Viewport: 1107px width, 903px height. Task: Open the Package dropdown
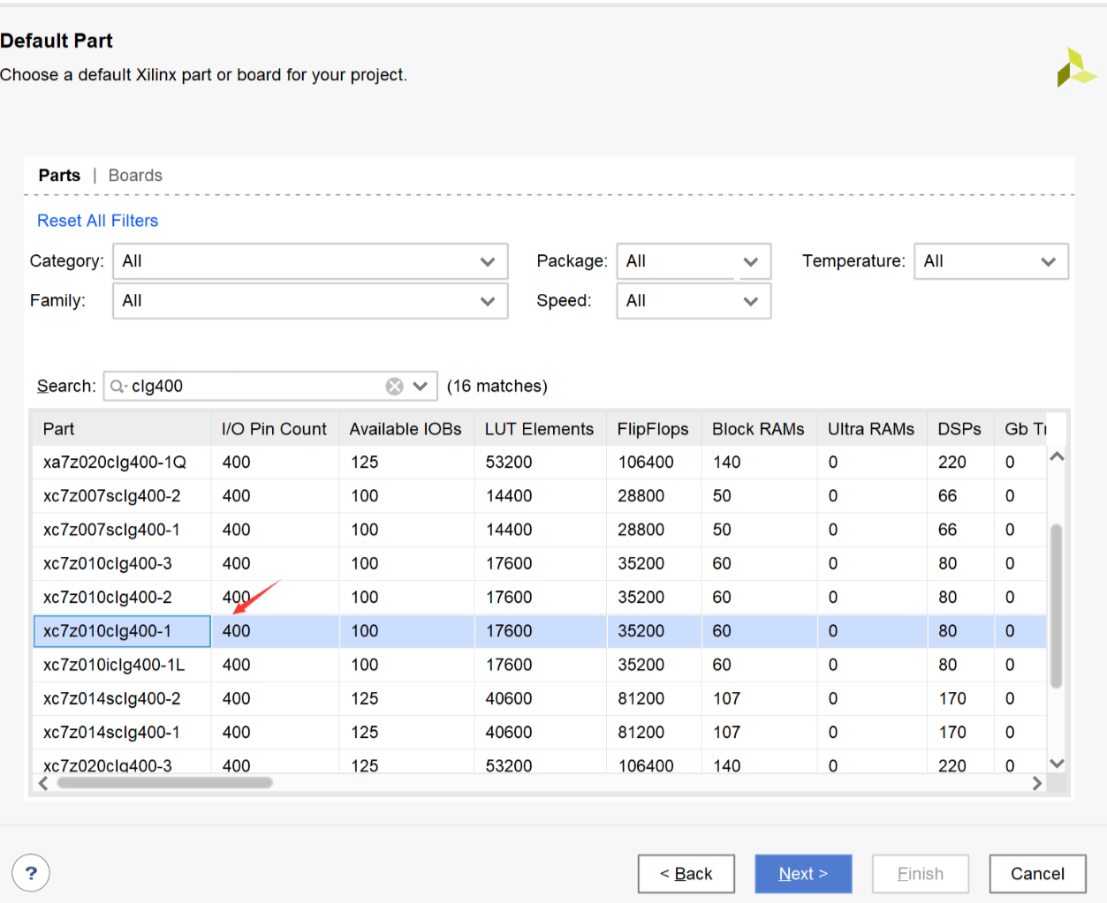(x=694, y=261)
